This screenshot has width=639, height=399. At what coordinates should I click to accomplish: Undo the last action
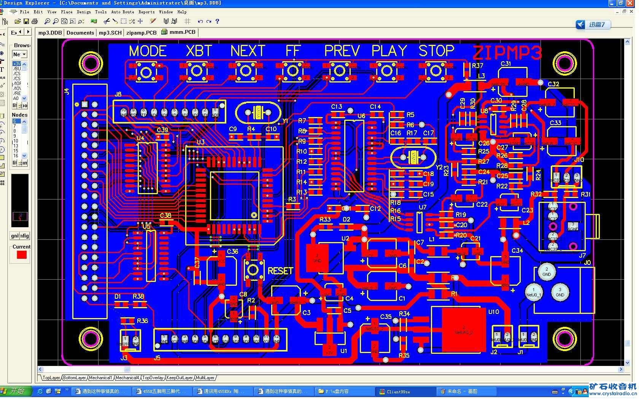pos(200,22)
